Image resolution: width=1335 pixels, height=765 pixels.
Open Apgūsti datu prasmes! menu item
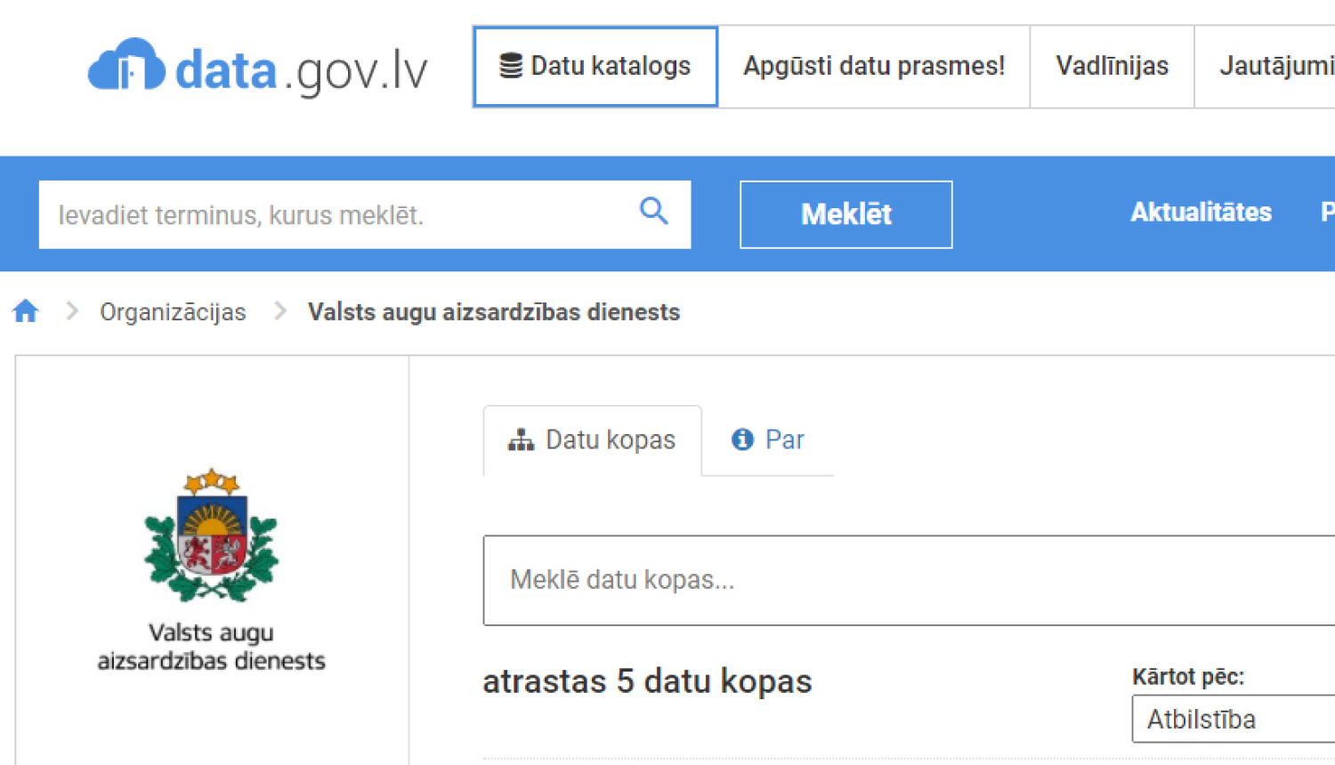coord(874,67)
